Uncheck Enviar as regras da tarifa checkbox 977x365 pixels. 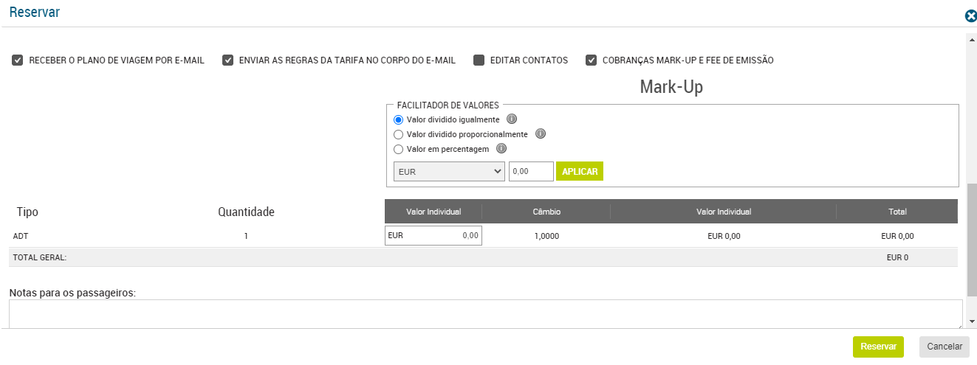coord(228,60)
